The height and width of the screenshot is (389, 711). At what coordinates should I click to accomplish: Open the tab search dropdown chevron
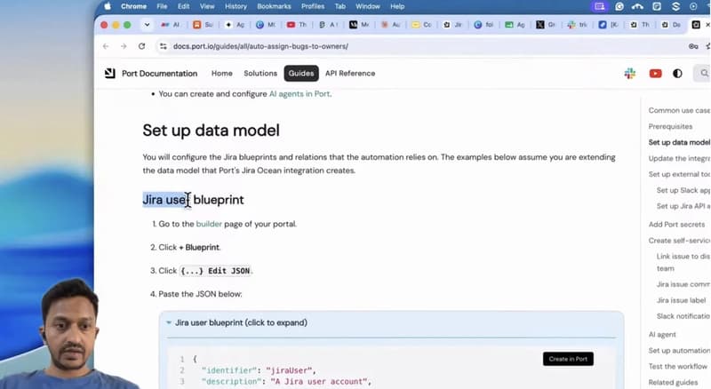[147, 25]
